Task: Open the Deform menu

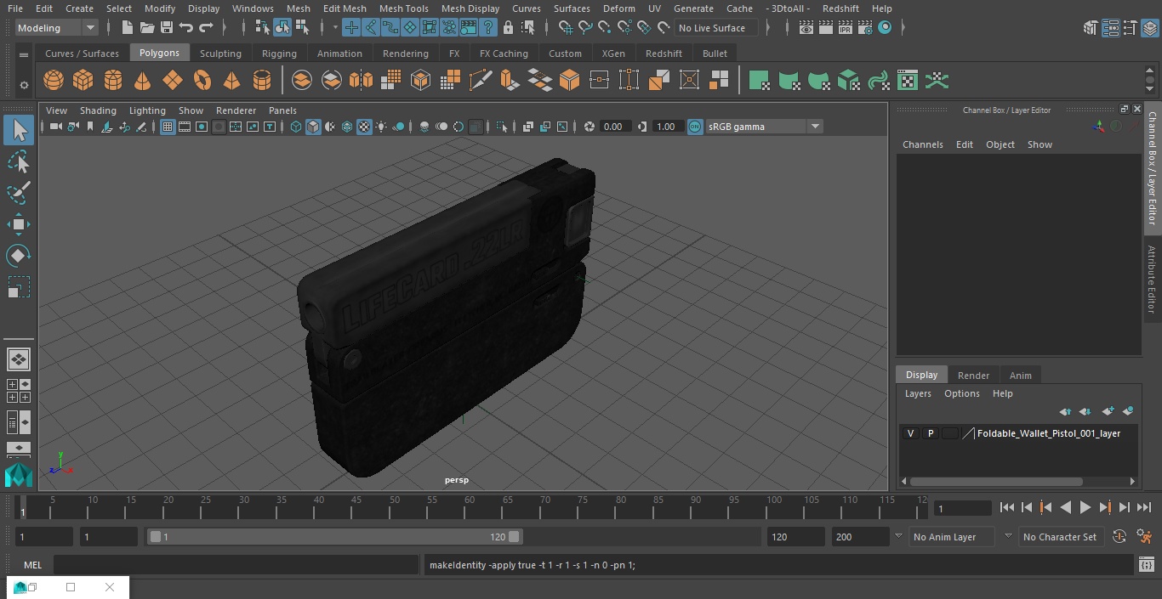Action: point(618,8)
